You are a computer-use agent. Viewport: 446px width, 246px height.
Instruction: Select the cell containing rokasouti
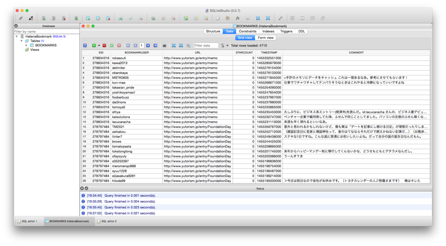(x=136, y=58)
